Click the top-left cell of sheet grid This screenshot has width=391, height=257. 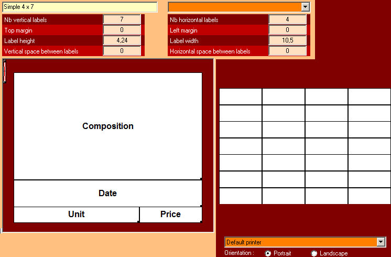click(241, 97)
